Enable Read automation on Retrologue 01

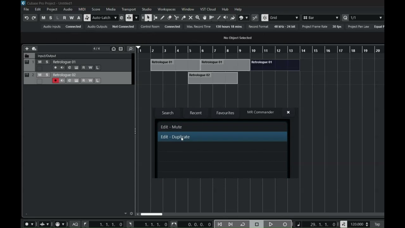coord(84,67)
